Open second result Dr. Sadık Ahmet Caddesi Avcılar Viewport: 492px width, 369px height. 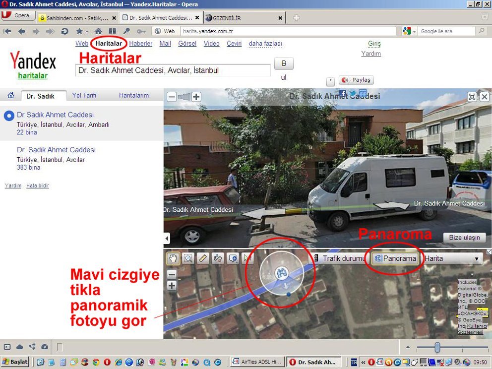pyautogui.click(x=56, y=150)
